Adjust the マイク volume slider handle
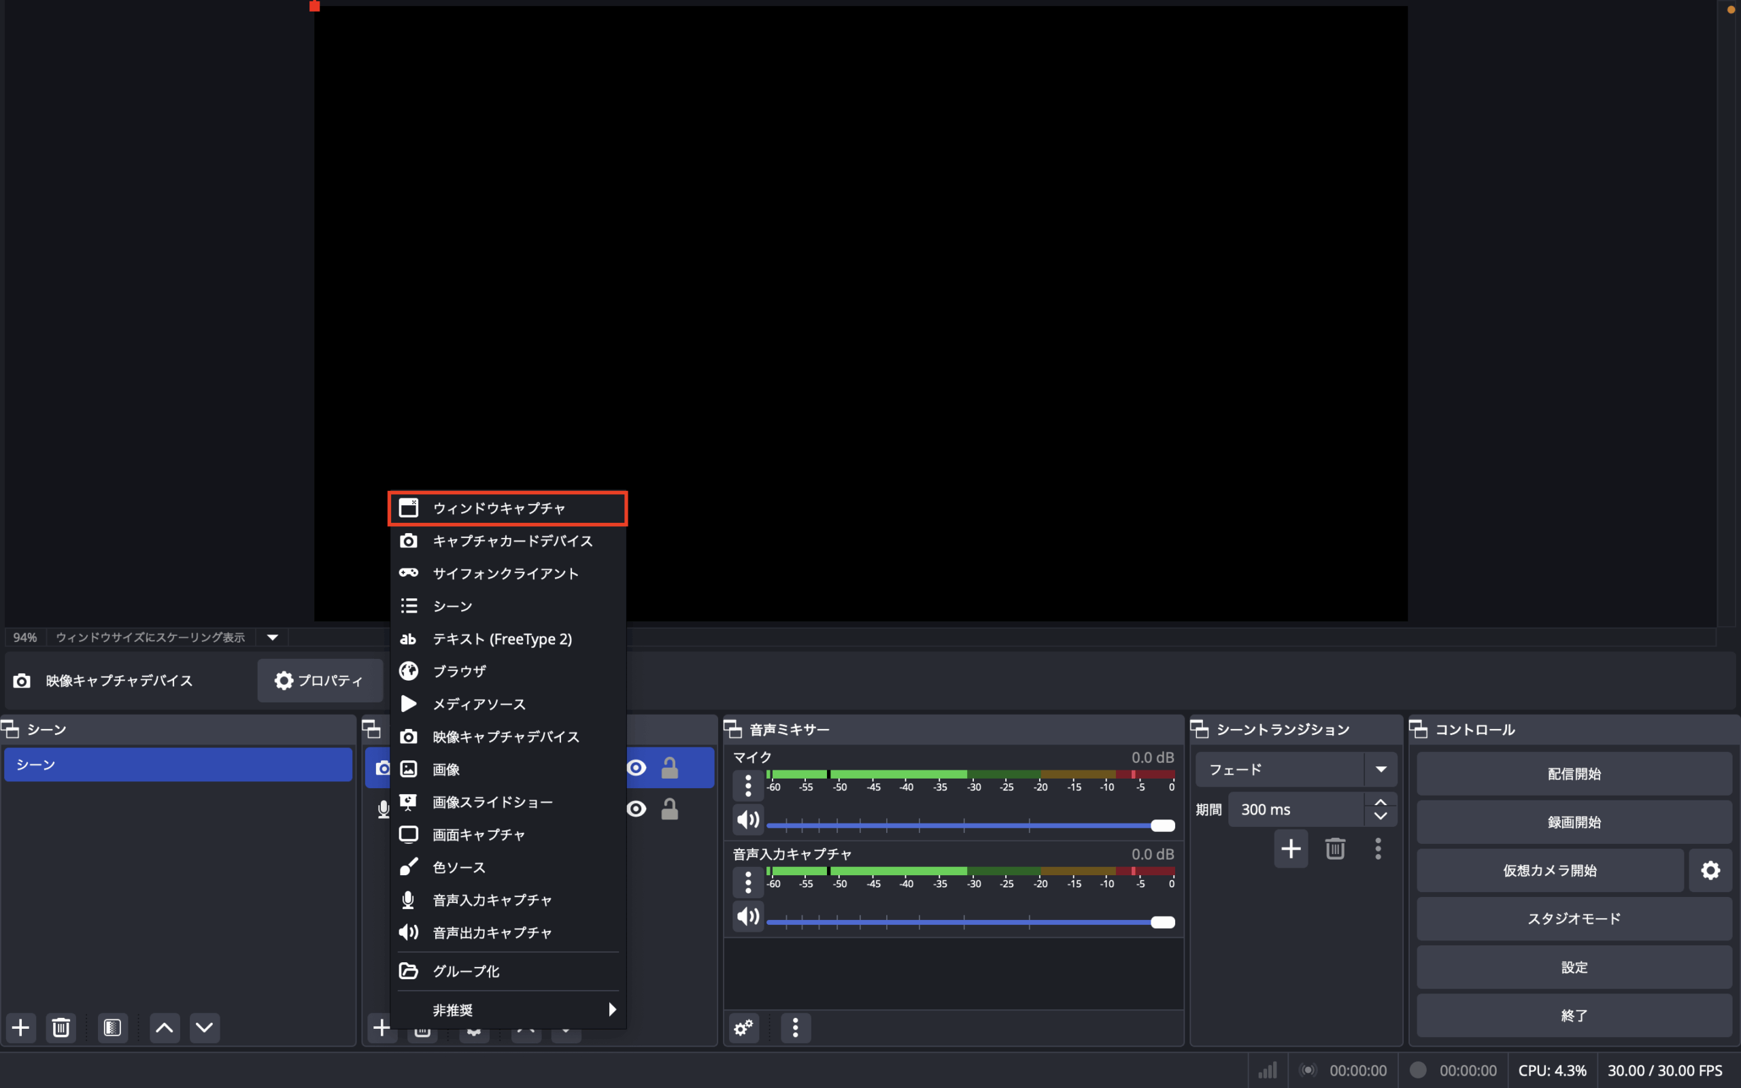Viewport: 1741px width, 1088px height. coord(1162,826)
